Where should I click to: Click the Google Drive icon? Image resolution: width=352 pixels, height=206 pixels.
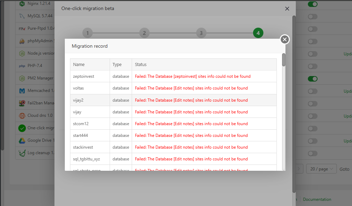point(22,140)
